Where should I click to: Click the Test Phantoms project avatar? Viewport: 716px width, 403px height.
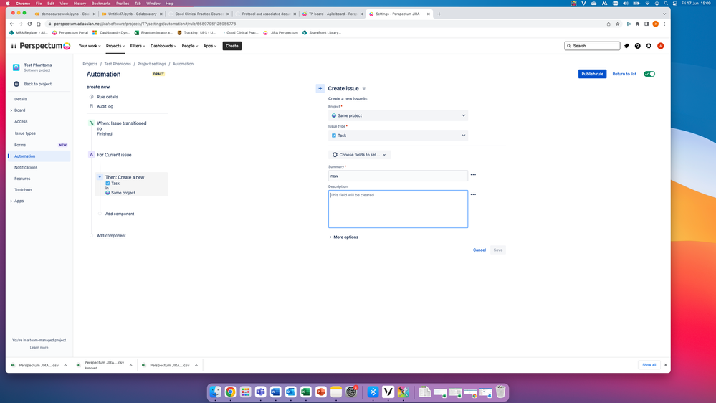16,67
